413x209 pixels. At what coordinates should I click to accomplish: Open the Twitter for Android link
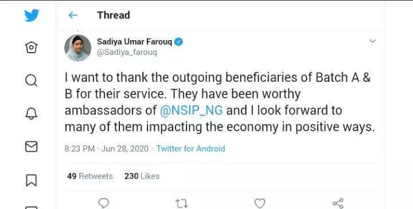190,148
